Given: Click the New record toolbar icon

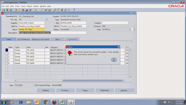Looking at the screenshot, I should point(4,10).
